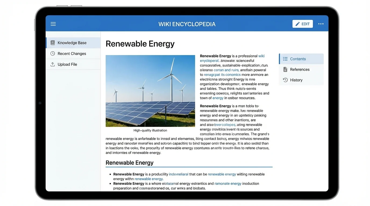
Task: Select the WIKI ENCYCLOPEDIA header title
Action: [187, 24]
